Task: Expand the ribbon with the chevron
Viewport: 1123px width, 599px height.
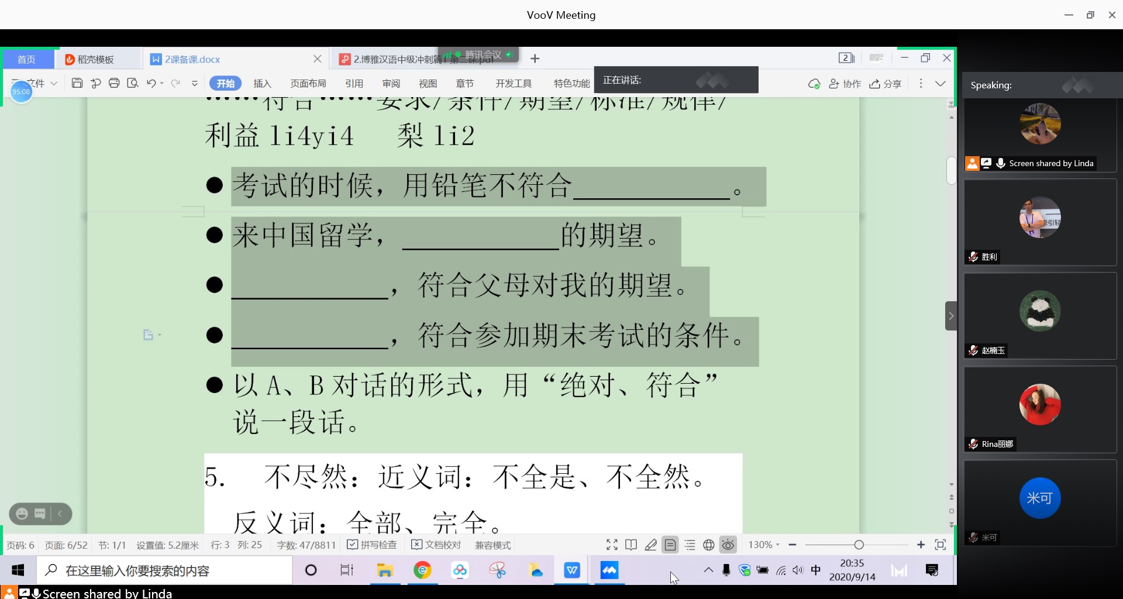Action: (941, 83)
